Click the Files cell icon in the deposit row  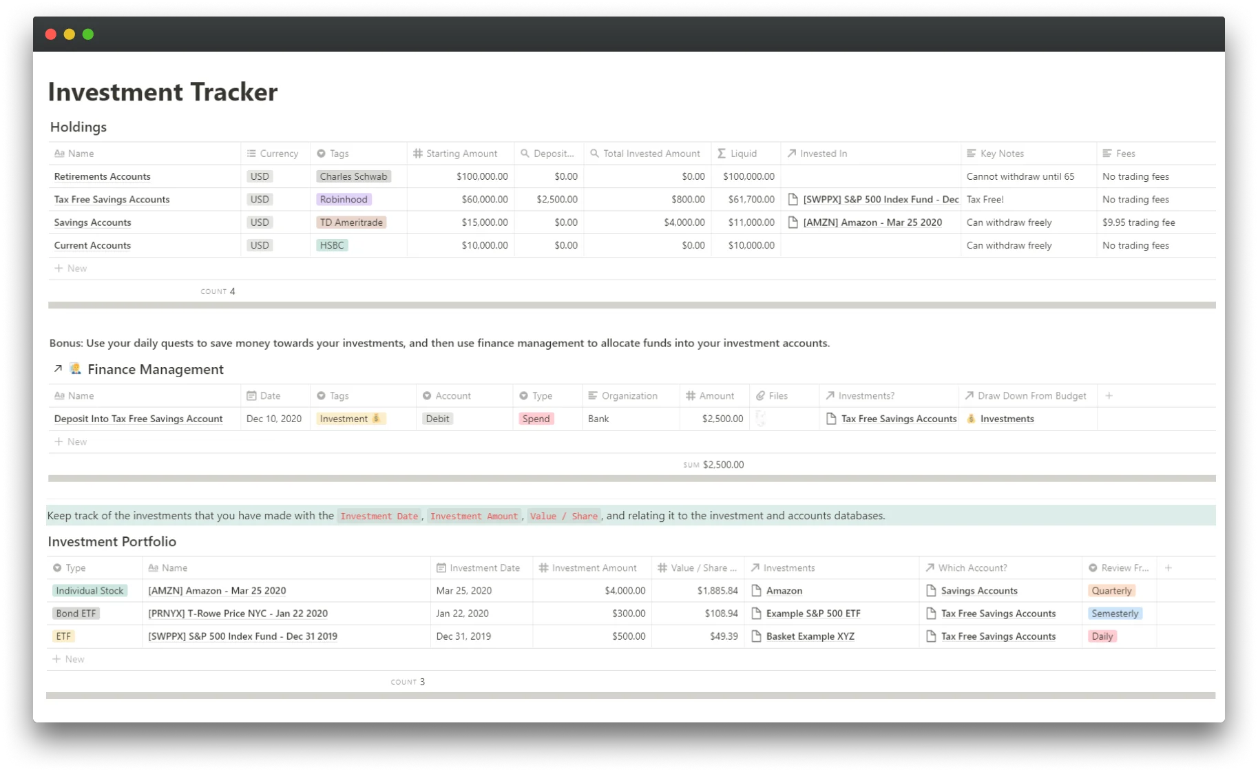[x=761, y=418]
